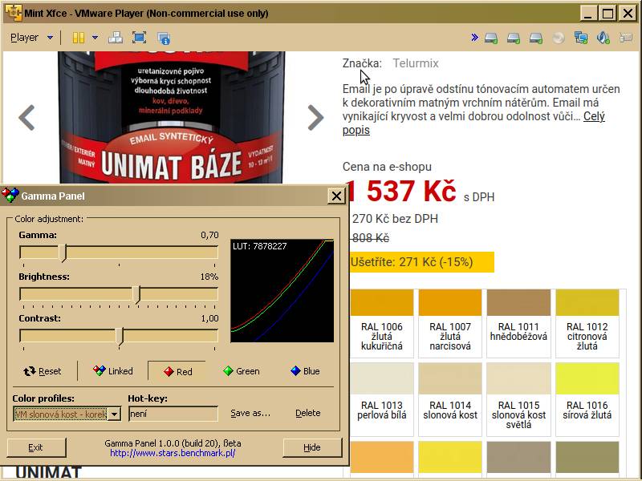The image size is (642, 481).
Task: Click the message log icon in VMware toolbar
Action: tap(626, 38)
